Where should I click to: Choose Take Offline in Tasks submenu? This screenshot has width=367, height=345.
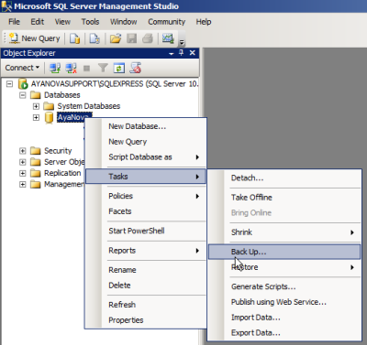[284, 198]
